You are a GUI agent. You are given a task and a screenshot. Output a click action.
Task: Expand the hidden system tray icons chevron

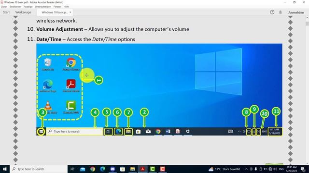click(x=246, y=169)
